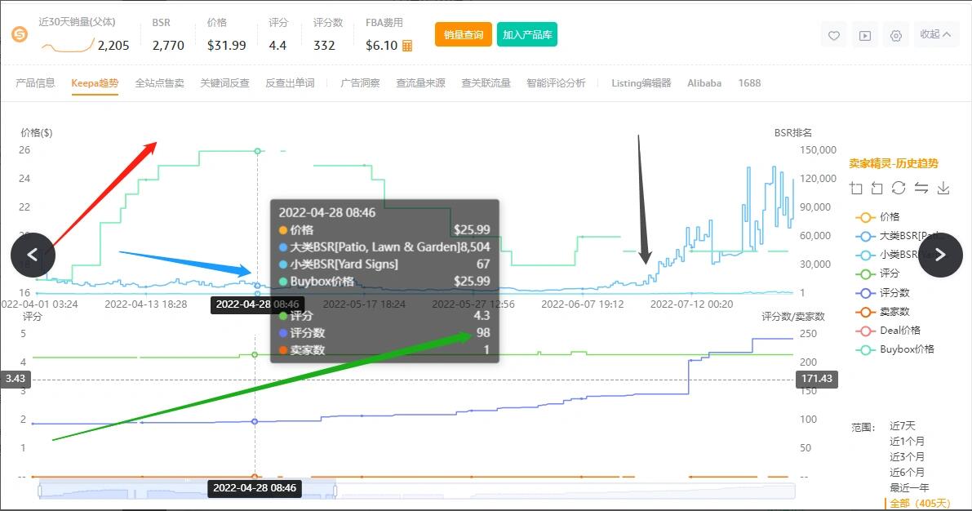Click the chart restore refresh icon
The height and width of the screenshot is (511, 972).
pos(899,188)
